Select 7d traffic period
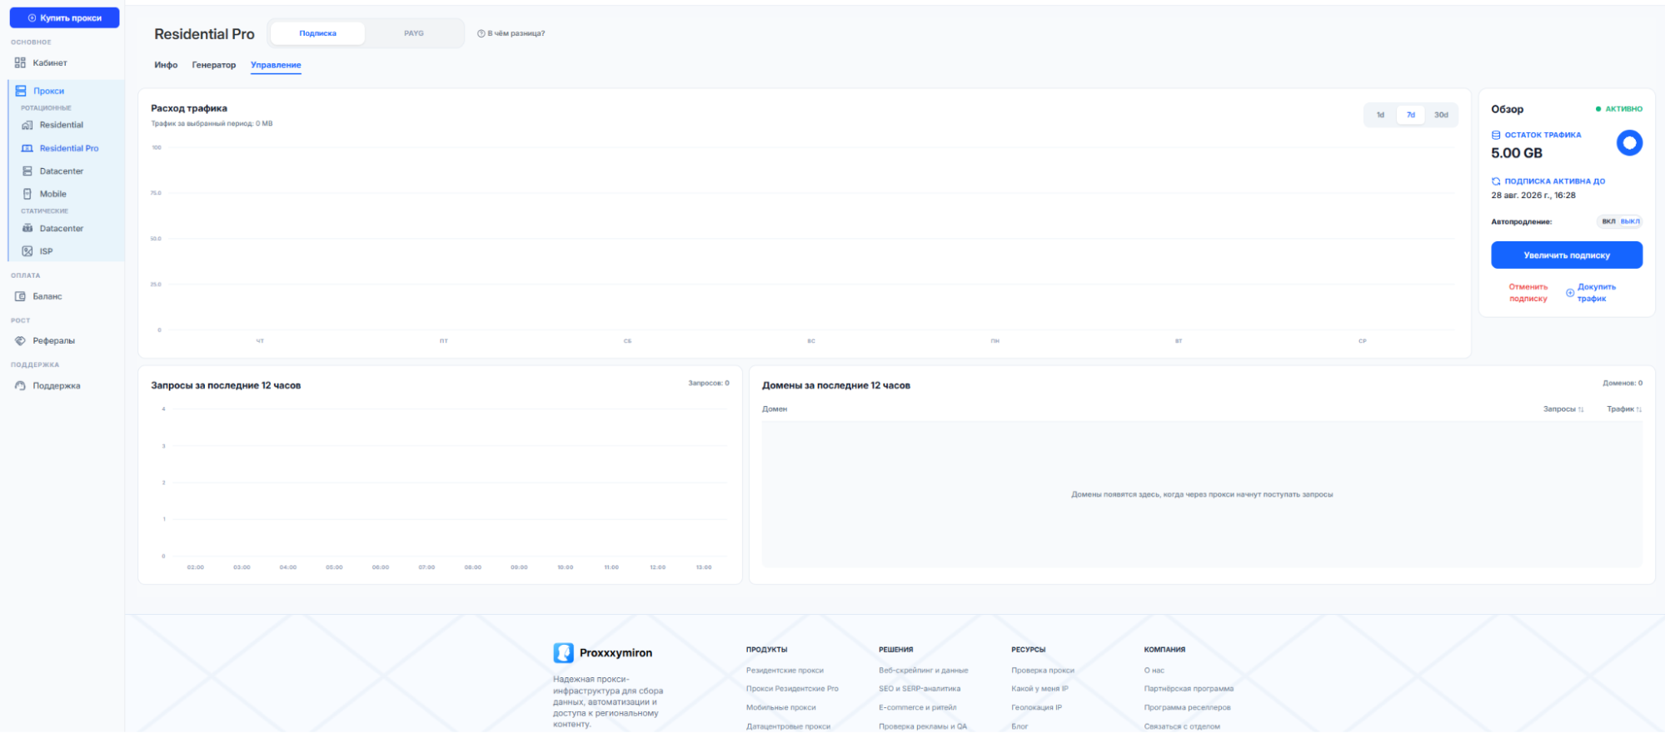Viewport: 1665px width, 733px height. click(1411, 115)
